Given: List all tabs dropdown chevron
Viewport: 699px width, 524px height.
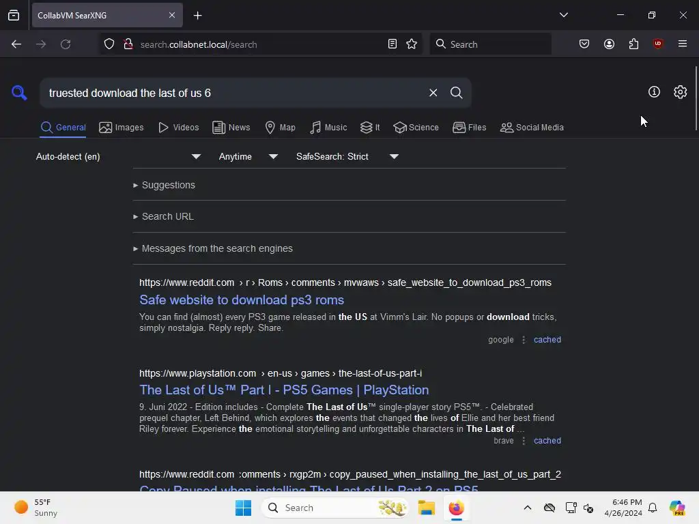Looking at the screenshot, I should [563, 15].
